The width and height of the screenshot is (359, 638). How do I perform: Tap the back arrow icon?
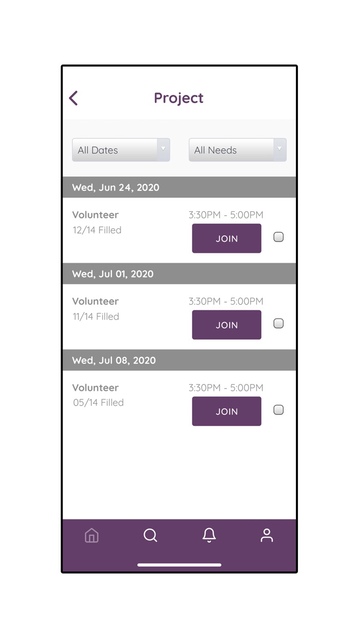[74, 98]
